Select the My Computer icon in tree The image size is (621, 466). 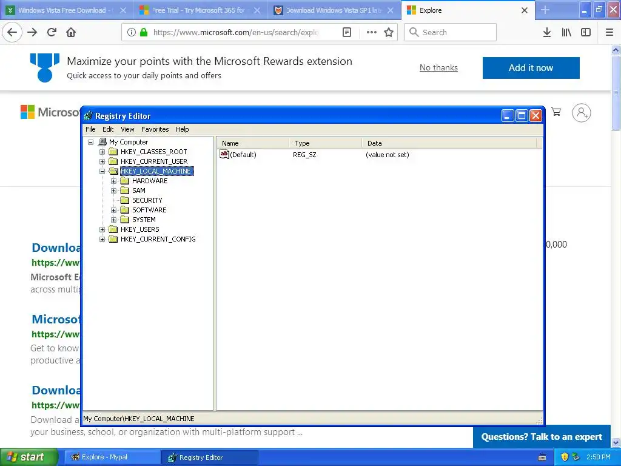102,142
